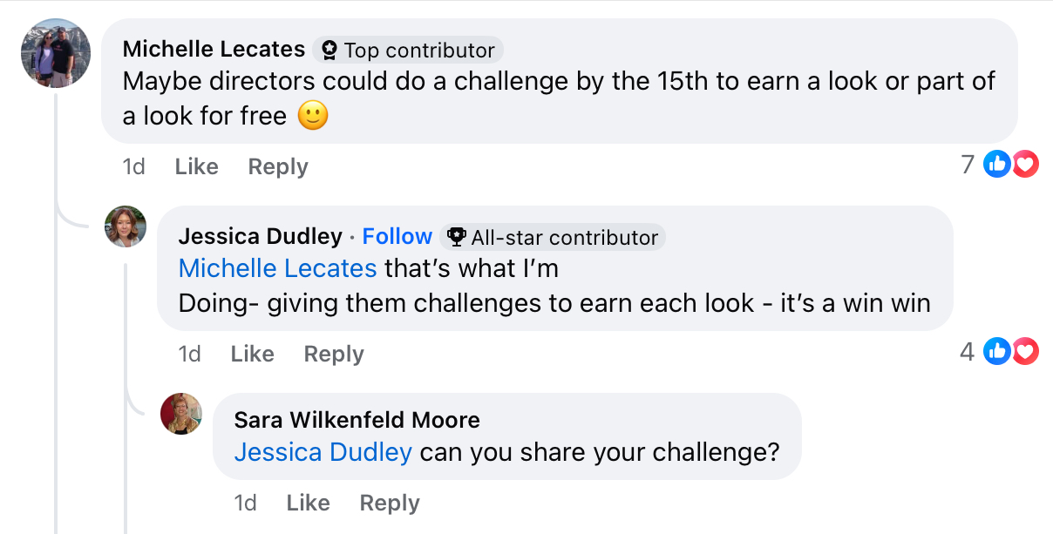Open the thumbs-up reaction on Michelle's comment
The image size is (1053, 534).
coord(996,164)
